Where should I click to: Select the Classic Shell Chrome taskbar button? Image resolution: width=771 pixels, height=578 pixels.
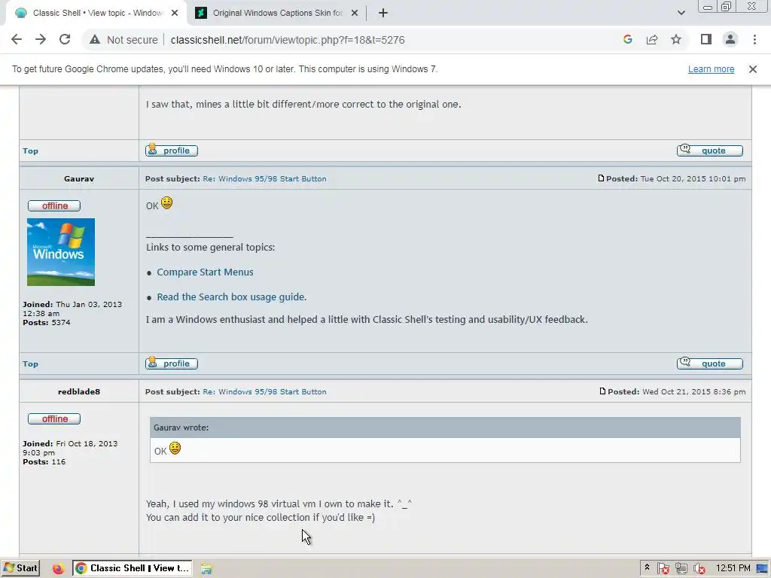click(x=133, y=568)
